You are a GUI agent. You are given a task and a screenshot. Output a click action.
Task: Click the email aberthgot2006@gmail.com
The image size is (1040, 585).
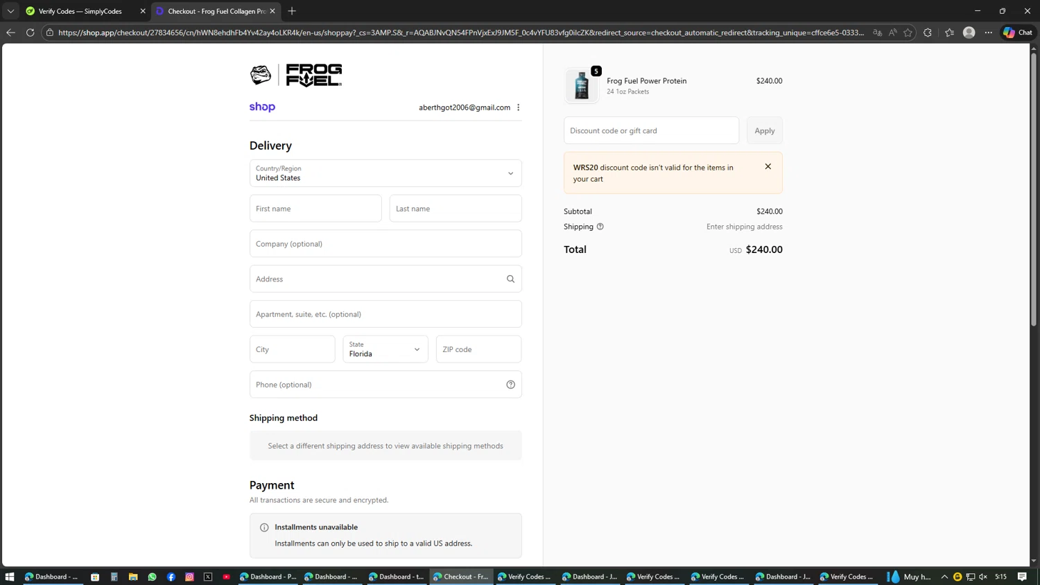click(465, 107)
